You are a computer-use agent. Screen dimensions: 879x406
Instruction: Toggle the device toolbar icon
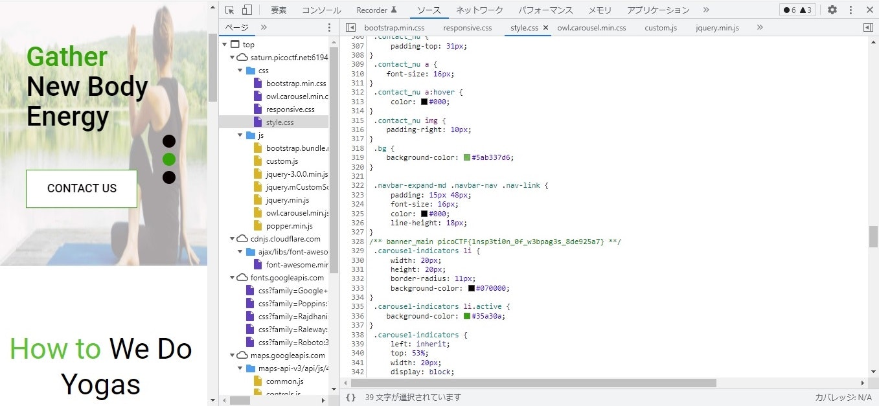[247, 10]
